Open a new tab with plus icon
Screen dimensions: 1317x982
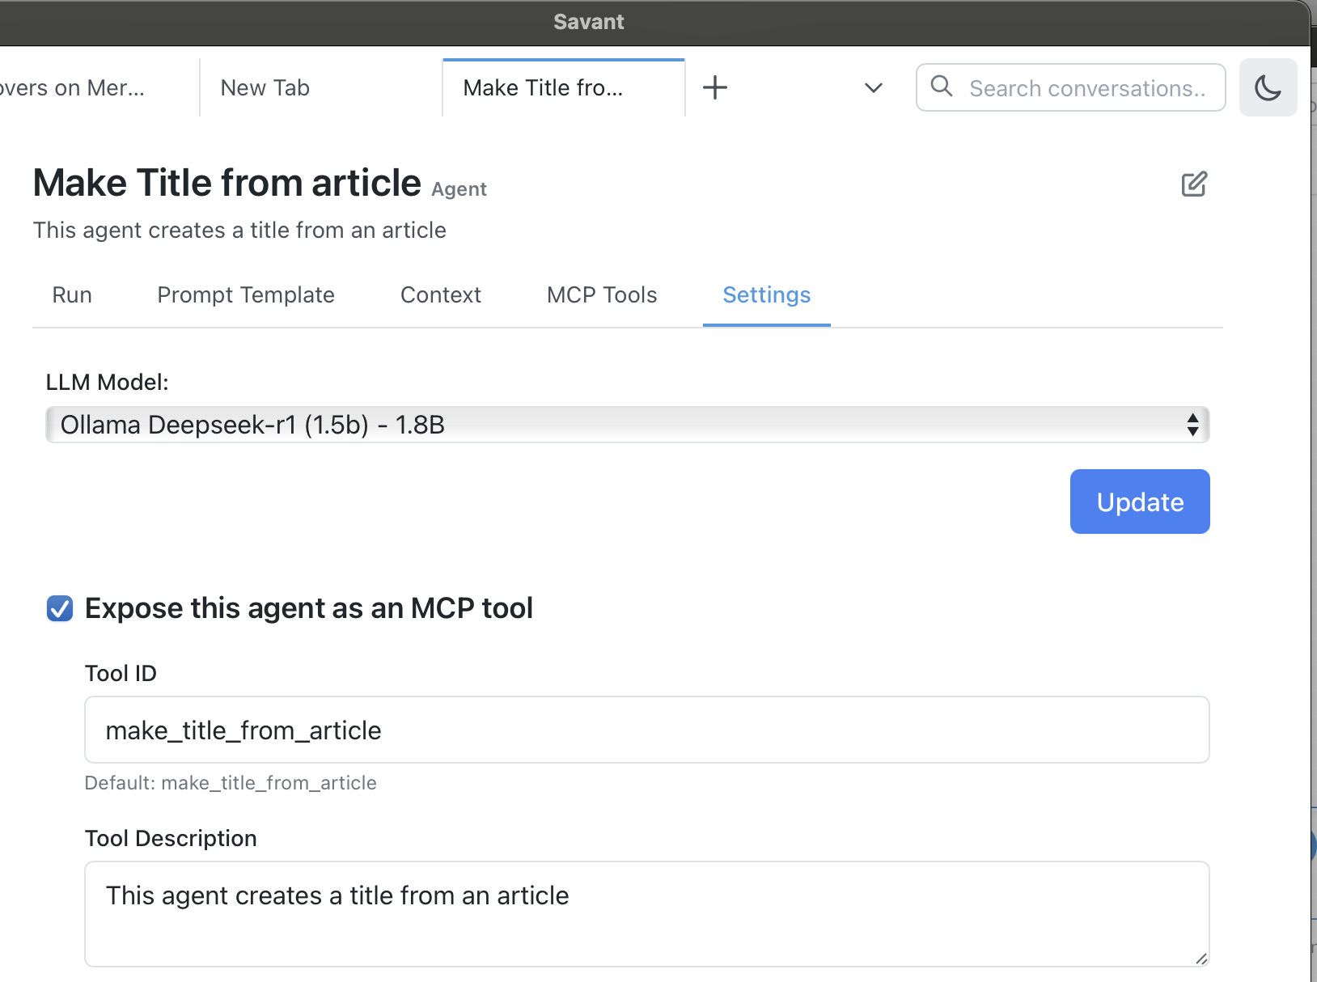click(715, 87)
